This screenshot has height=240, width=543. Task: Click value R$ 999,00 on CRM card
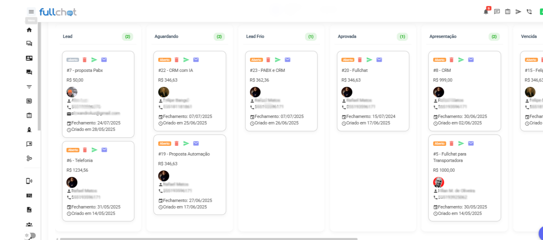tap(443, 80)
